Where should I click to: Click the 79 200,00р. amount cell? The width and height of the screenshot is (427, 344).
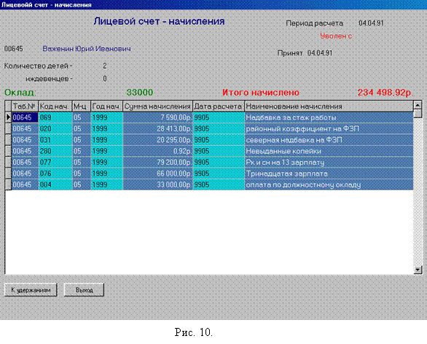[x=157, y=163]
